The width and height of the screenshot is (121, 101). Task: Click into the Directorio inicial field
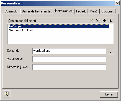click(69, 67)
